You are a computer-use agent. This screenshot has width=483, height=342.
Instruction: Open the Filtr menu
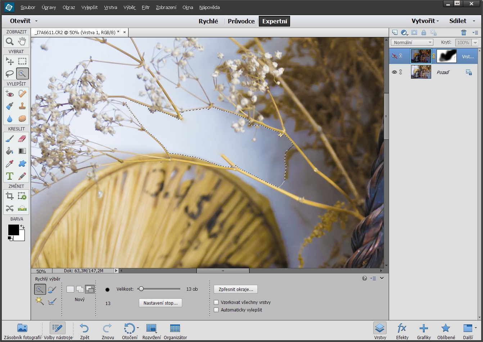(x=145, y=7)
